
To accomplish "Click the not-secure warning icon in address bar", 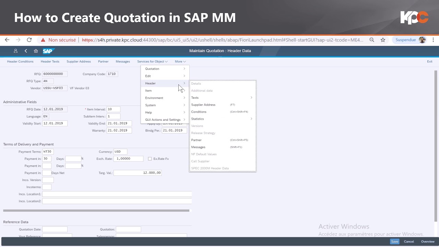I will pyautogui.click(x=43, y=40).
